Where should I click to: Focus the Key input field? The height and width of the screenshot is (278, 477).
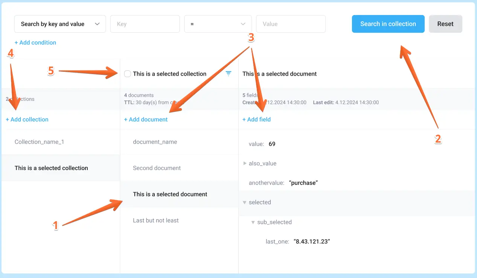145,24
